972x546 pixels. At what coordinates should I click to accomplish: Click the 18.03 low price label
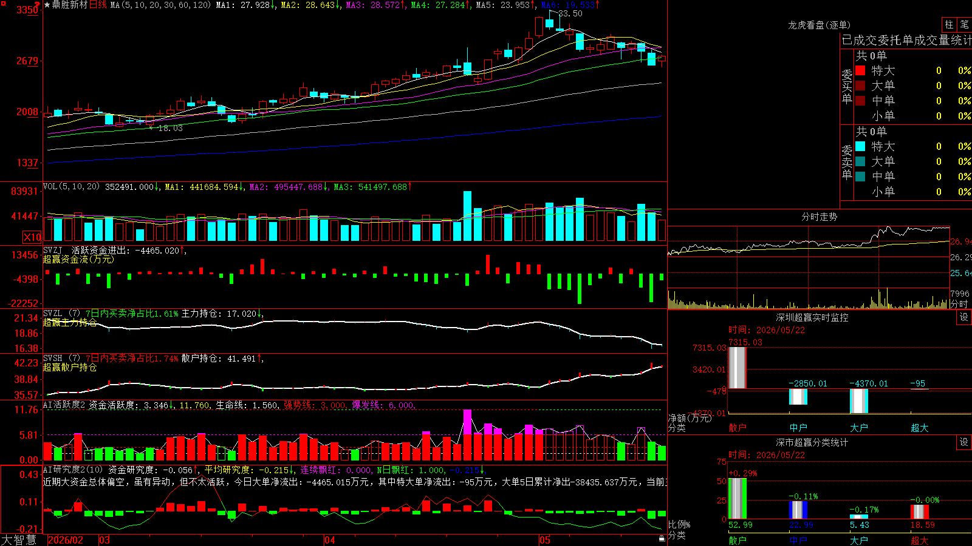tap(170, 128)
